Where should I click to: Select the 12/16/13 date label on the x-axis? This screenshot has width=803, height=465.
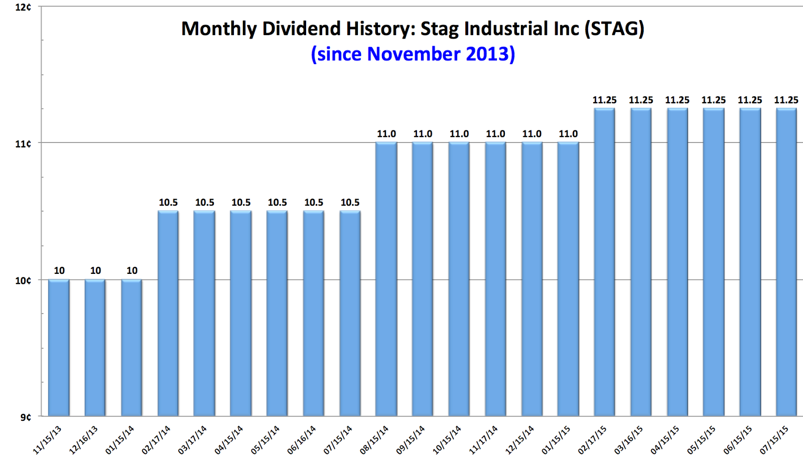coord(83,440)
